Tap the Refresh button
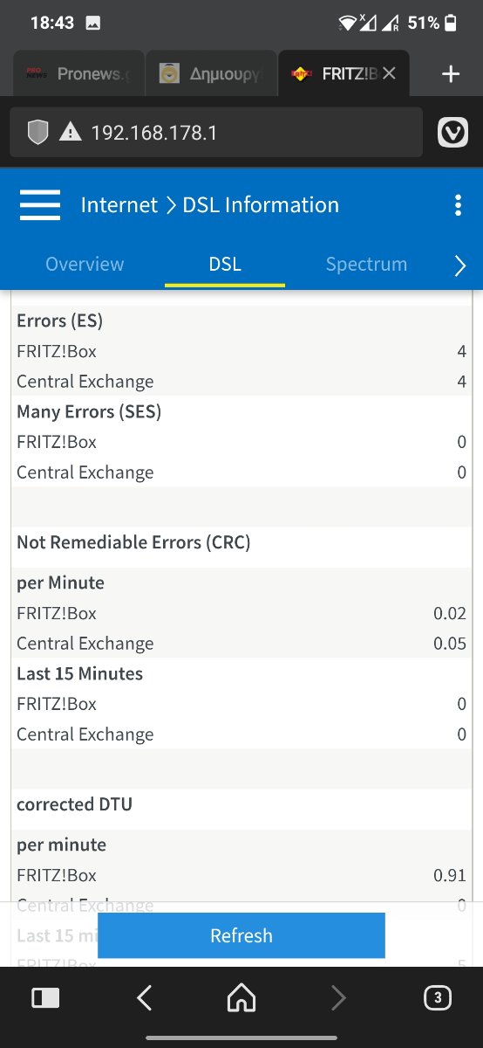The image size is (483, 1048). pos(241,935)
